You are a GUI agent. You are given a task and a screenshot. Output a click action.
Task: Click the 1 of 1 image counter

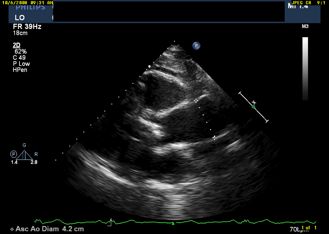(308, 228)
